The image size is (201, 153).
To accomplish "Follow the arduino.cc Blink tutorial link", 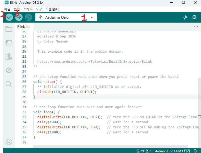I will pos(95,62).
